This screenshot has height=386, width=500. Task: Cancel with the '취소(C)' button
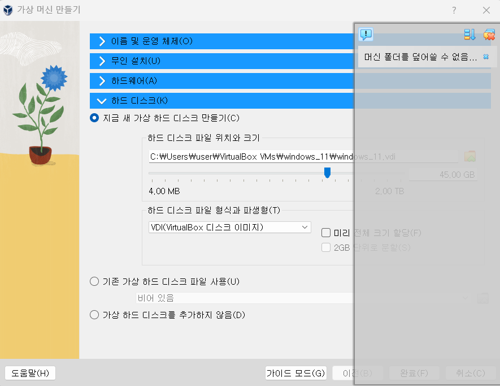471,373
